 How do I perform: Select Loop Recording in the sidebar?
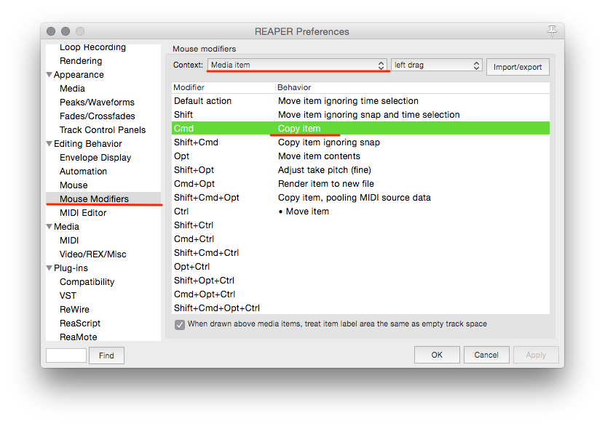[x=92, y=47]
